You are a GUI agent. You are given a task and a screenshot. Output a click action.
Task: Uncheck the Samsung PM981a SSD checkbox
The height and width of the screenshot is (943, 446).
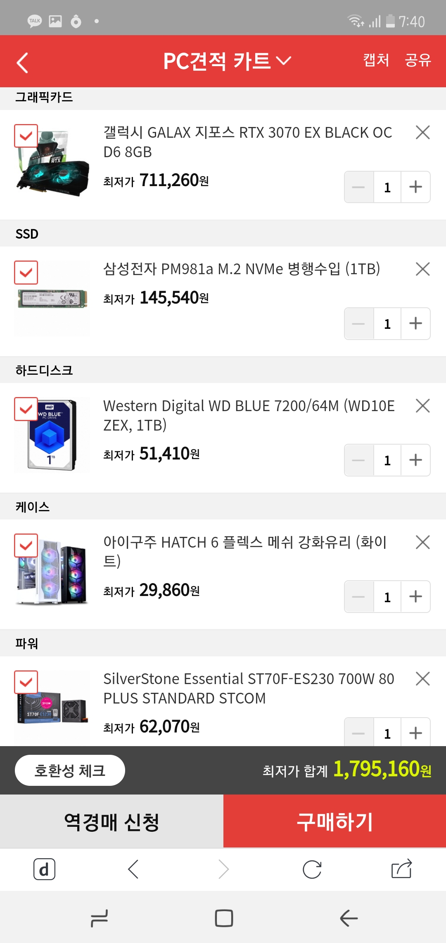(26, 273)
